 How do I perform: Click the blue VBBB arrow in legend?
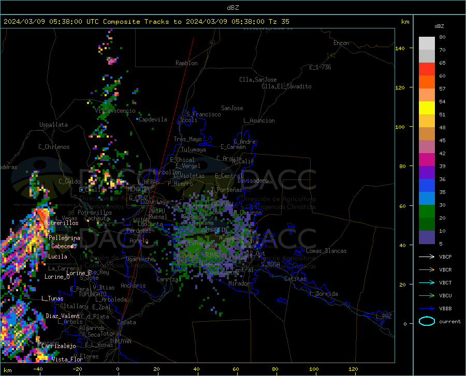pos(427,308)
